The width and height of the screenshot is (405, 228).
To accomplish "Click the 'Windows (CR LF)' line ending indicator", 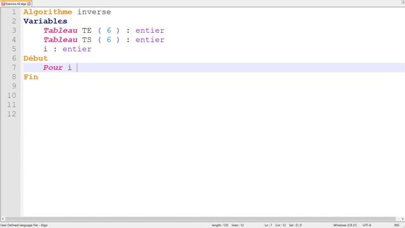I will (x=345, y=225).
